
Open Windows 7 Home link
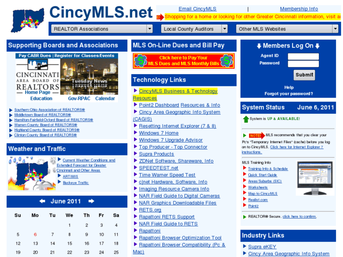159,133
